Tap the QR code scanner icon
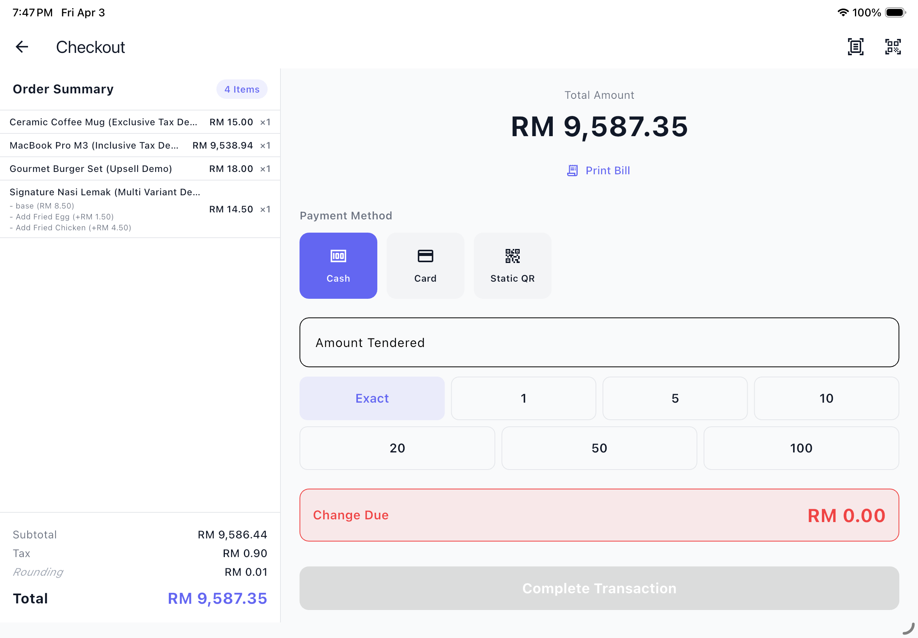This screenshot has width=918, height=638. tap(892, 47)
